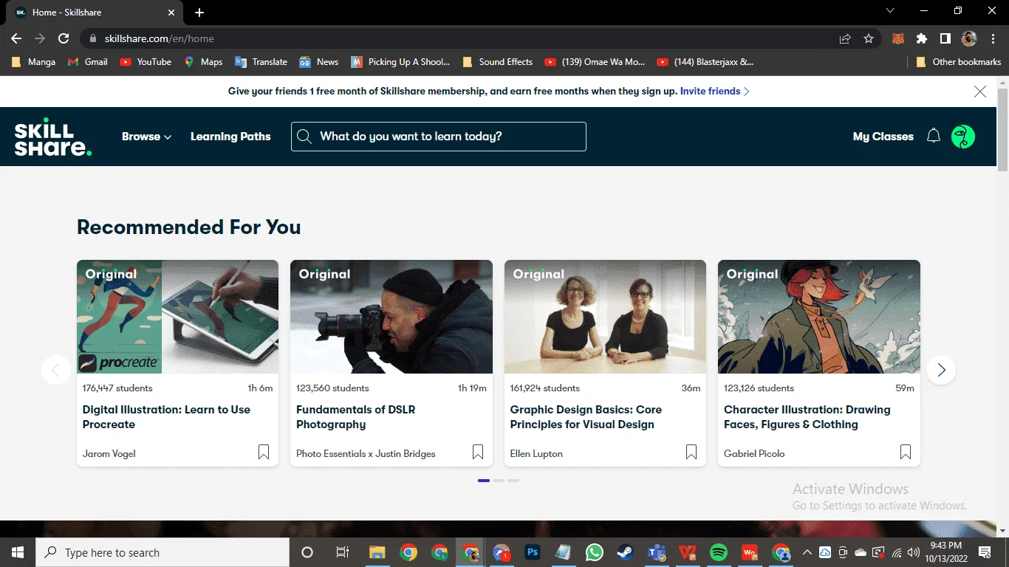Dismiss the invite friends banner
Viewport: 1009px width, 567px height.
[980, 92]
